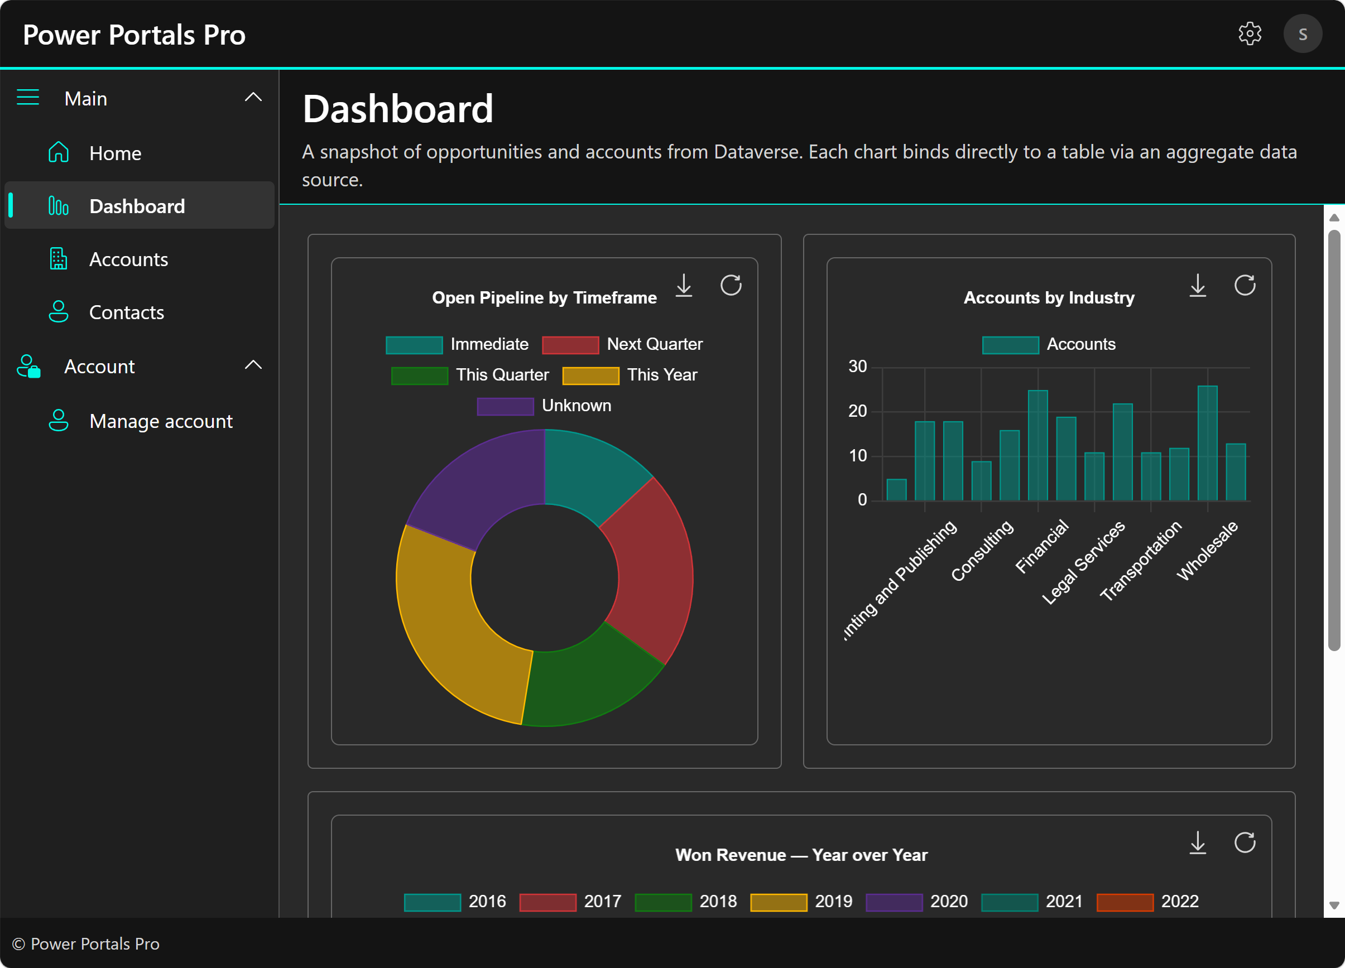Go to the Home page
The image size is (1345, 968).
click(140, 153)
